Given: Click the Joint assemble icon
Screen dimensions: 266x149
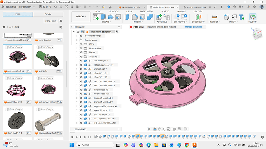Looking at the screenshot, I should 167,17.
